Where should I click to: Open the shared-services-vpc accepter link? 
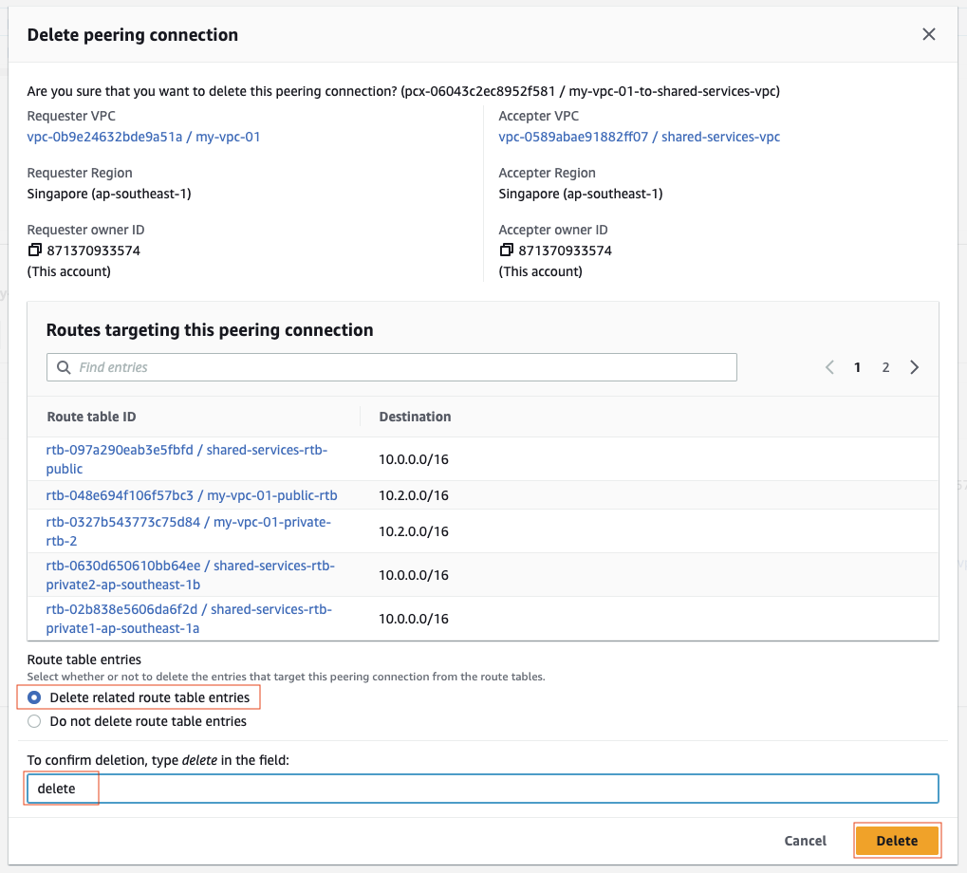[x=640, y=137]
